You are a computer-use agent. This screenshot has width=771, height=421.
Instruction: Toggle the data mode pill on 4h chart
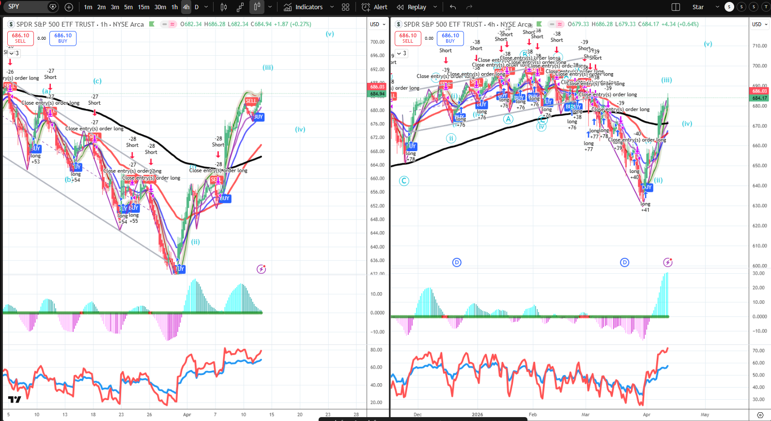click(x=556, y=24)
